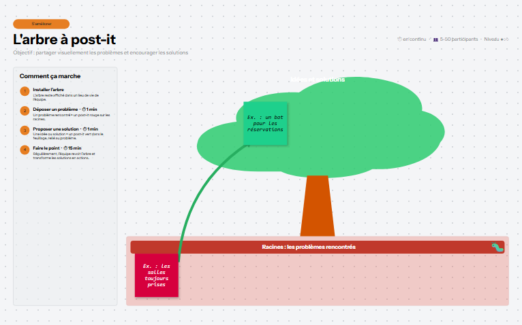Click the participants people icon

tap(435, 39)
